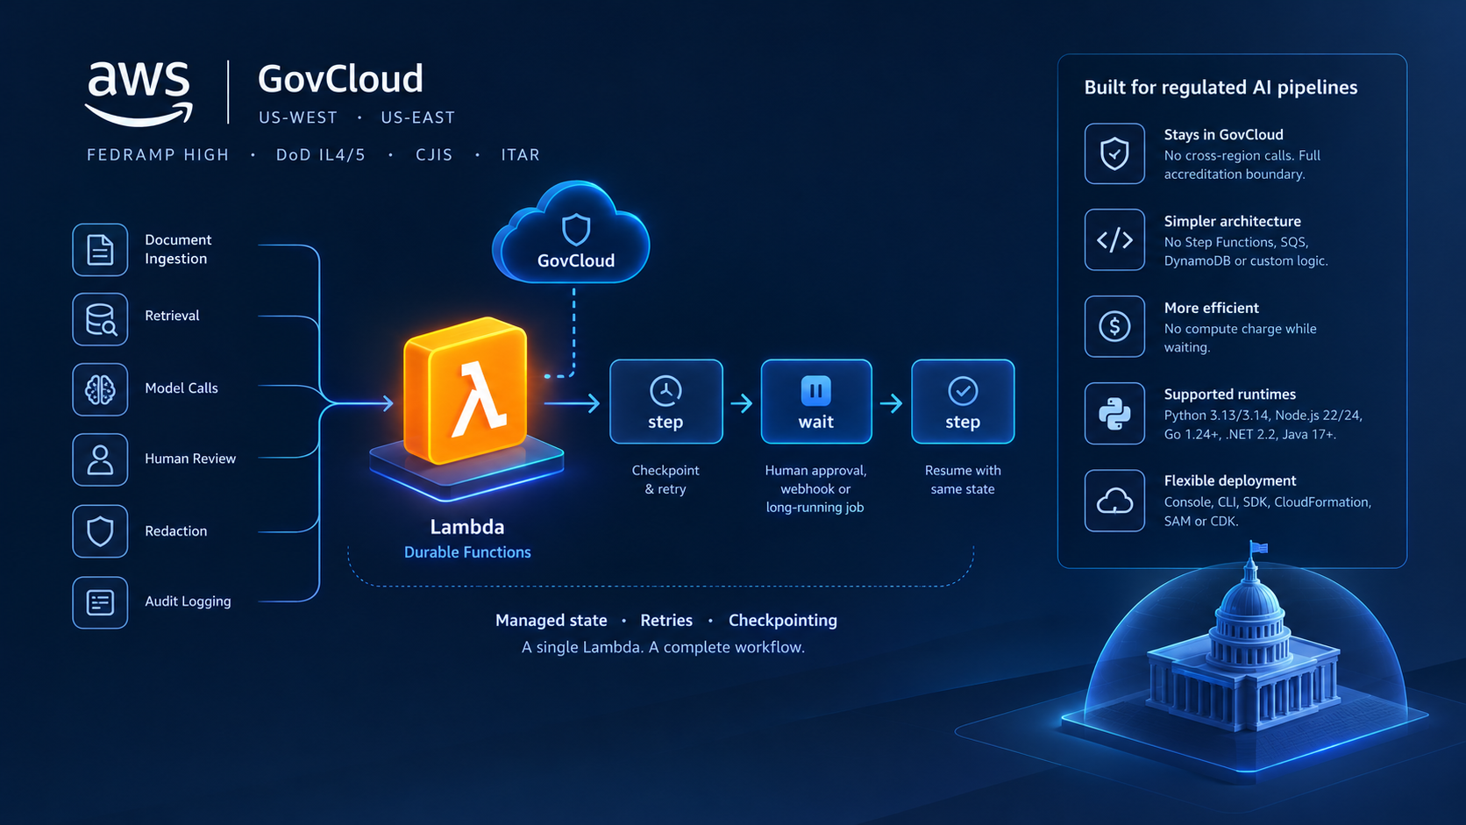Select the "Audit Logging" label text
Viewport: 1466px width, 825px height.
pos(188,601)
